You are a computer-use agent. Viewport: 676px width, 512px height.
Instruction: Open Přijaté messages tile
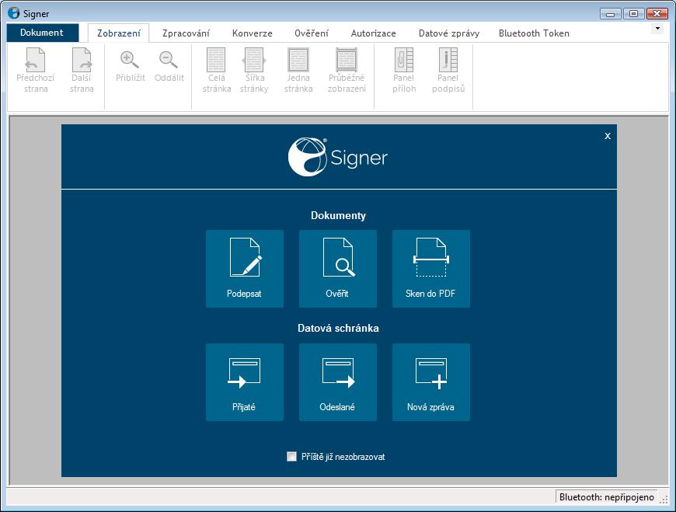245,381
